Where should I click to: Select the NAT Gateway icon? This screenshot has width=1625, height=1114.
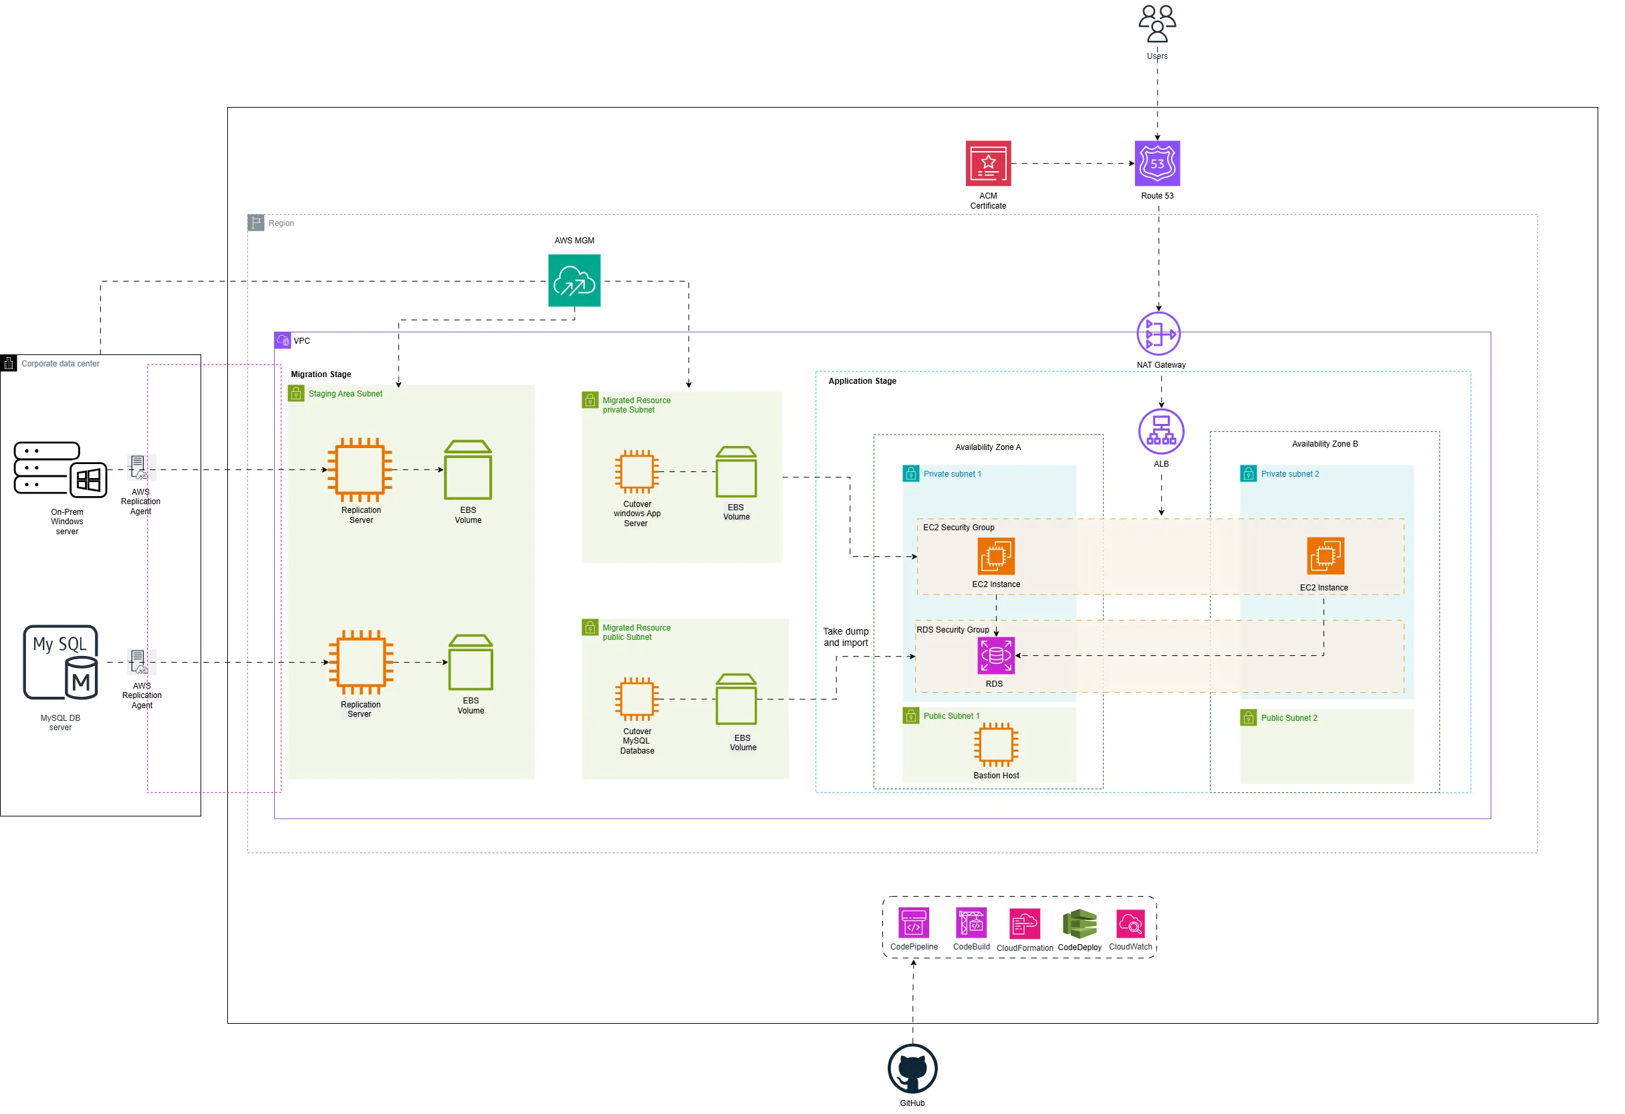[1158, 334]
